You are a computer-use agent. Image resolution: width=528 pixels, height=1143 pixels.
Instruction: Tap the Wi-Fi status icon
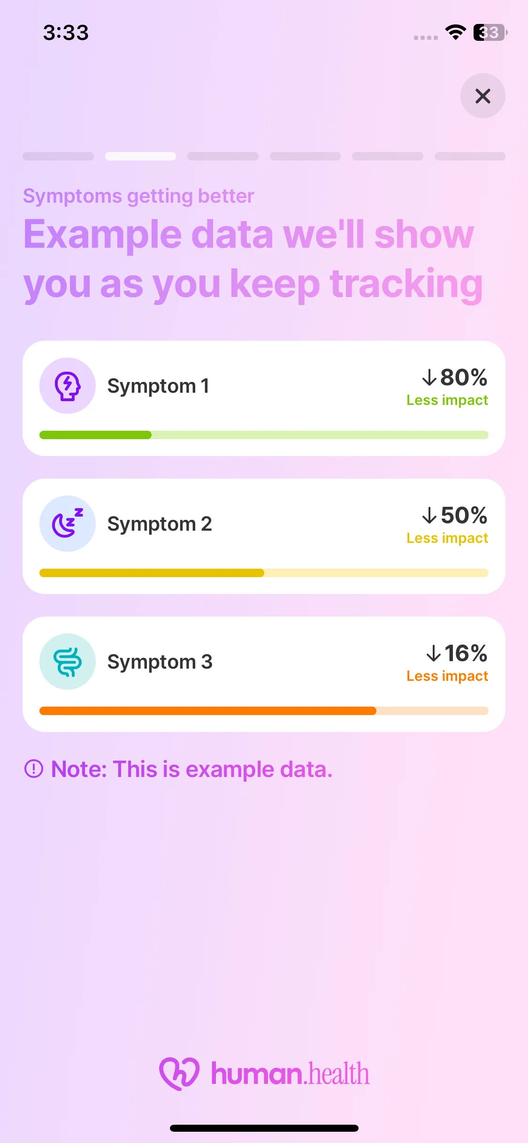[x=455, y=32]
